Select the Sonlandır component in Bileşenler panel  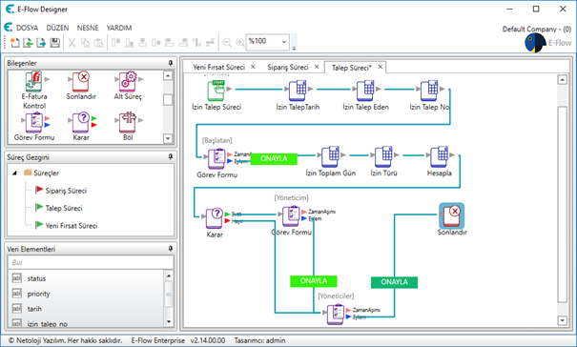tap(81, 86)
